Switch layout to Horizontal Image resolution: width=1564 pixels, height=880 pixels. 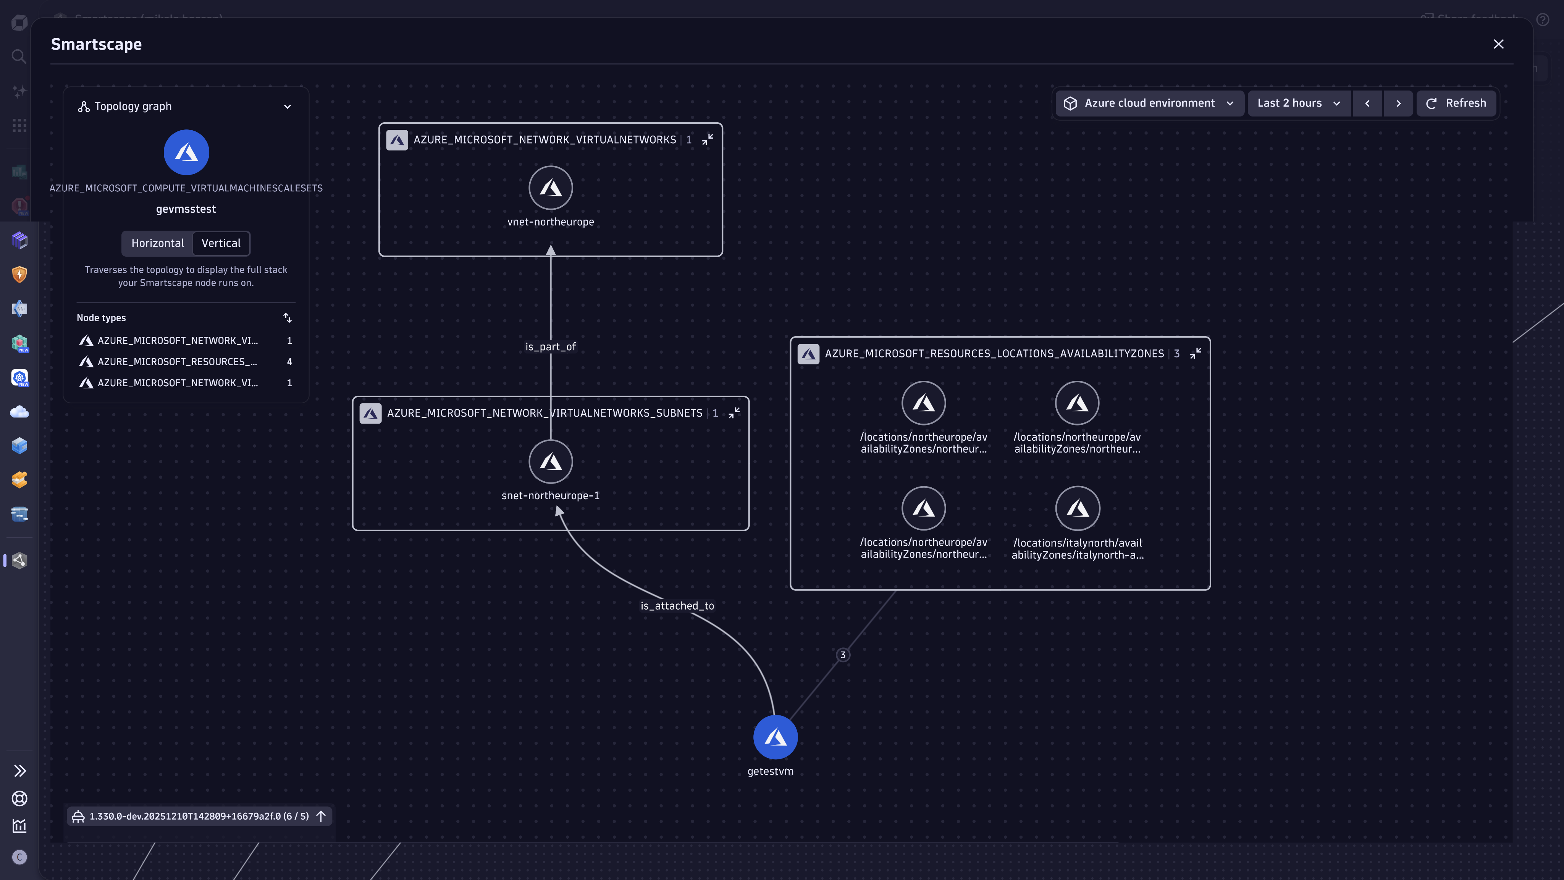(157, 243)
